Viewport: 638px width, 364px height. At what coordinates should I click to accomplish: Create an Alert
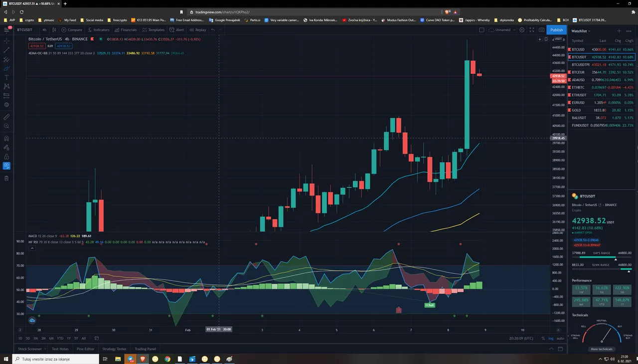click(x=176, y=30)
